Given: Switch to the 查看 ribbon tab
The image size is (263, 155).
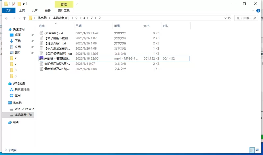Looking at the screenshot, I should click(x=47, y=11).
